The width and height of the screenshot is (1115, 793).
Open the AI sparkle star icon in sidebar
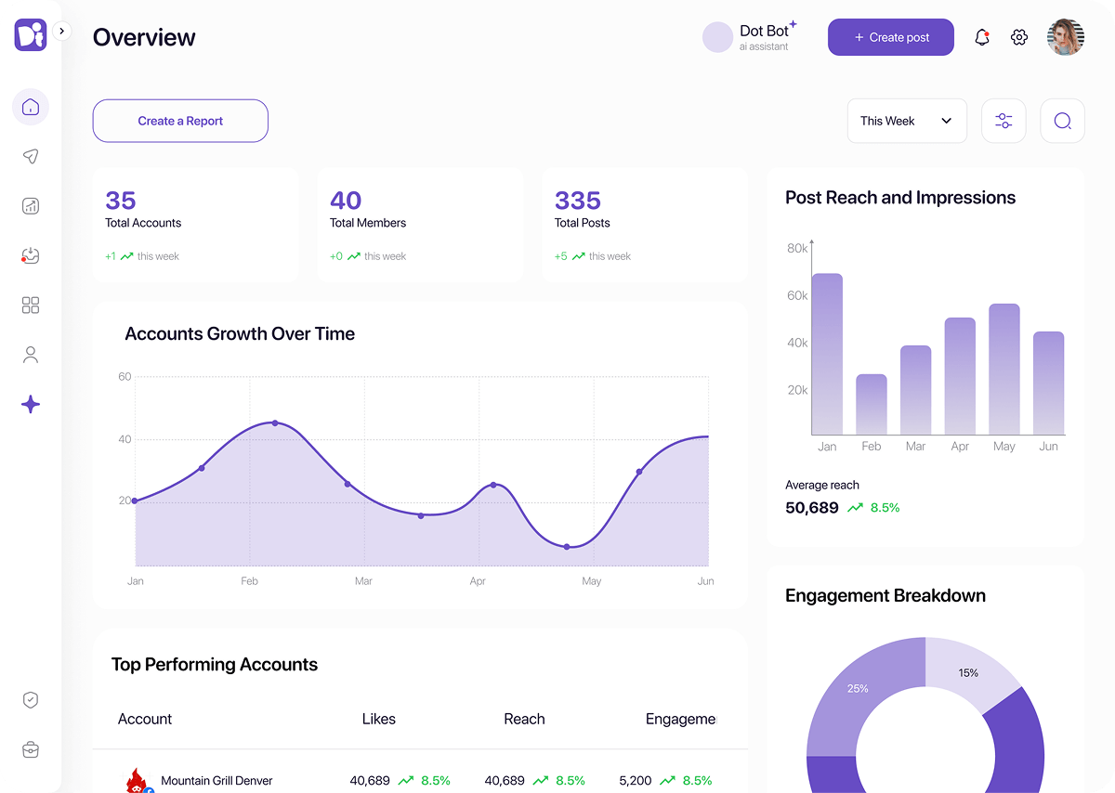click(x=31, y=404)
